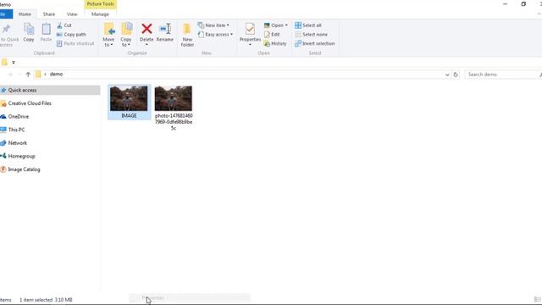542x305 pixels.
Task: Open the Open dropdown in ribbon
Action: [x=276, y=25]
